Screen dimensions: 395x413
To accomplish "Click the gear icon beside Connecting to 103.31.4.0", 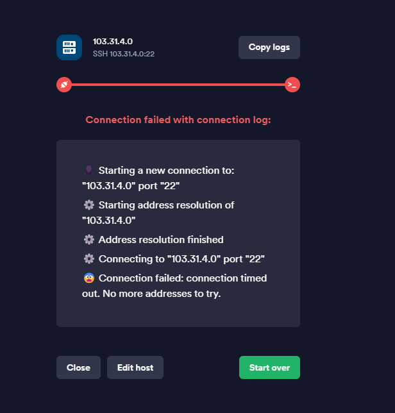I will pos(88,259).
